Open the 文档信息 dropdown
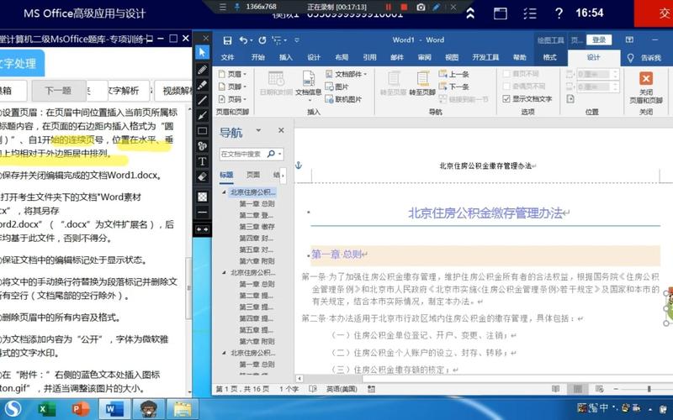 309,84
